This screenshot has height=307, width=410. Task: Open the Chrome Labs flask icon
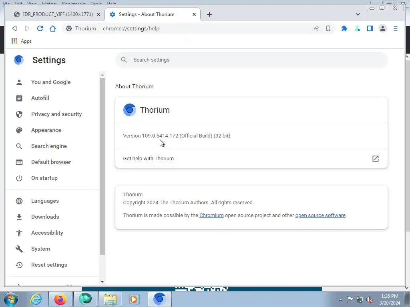click(x=357, y=28)
